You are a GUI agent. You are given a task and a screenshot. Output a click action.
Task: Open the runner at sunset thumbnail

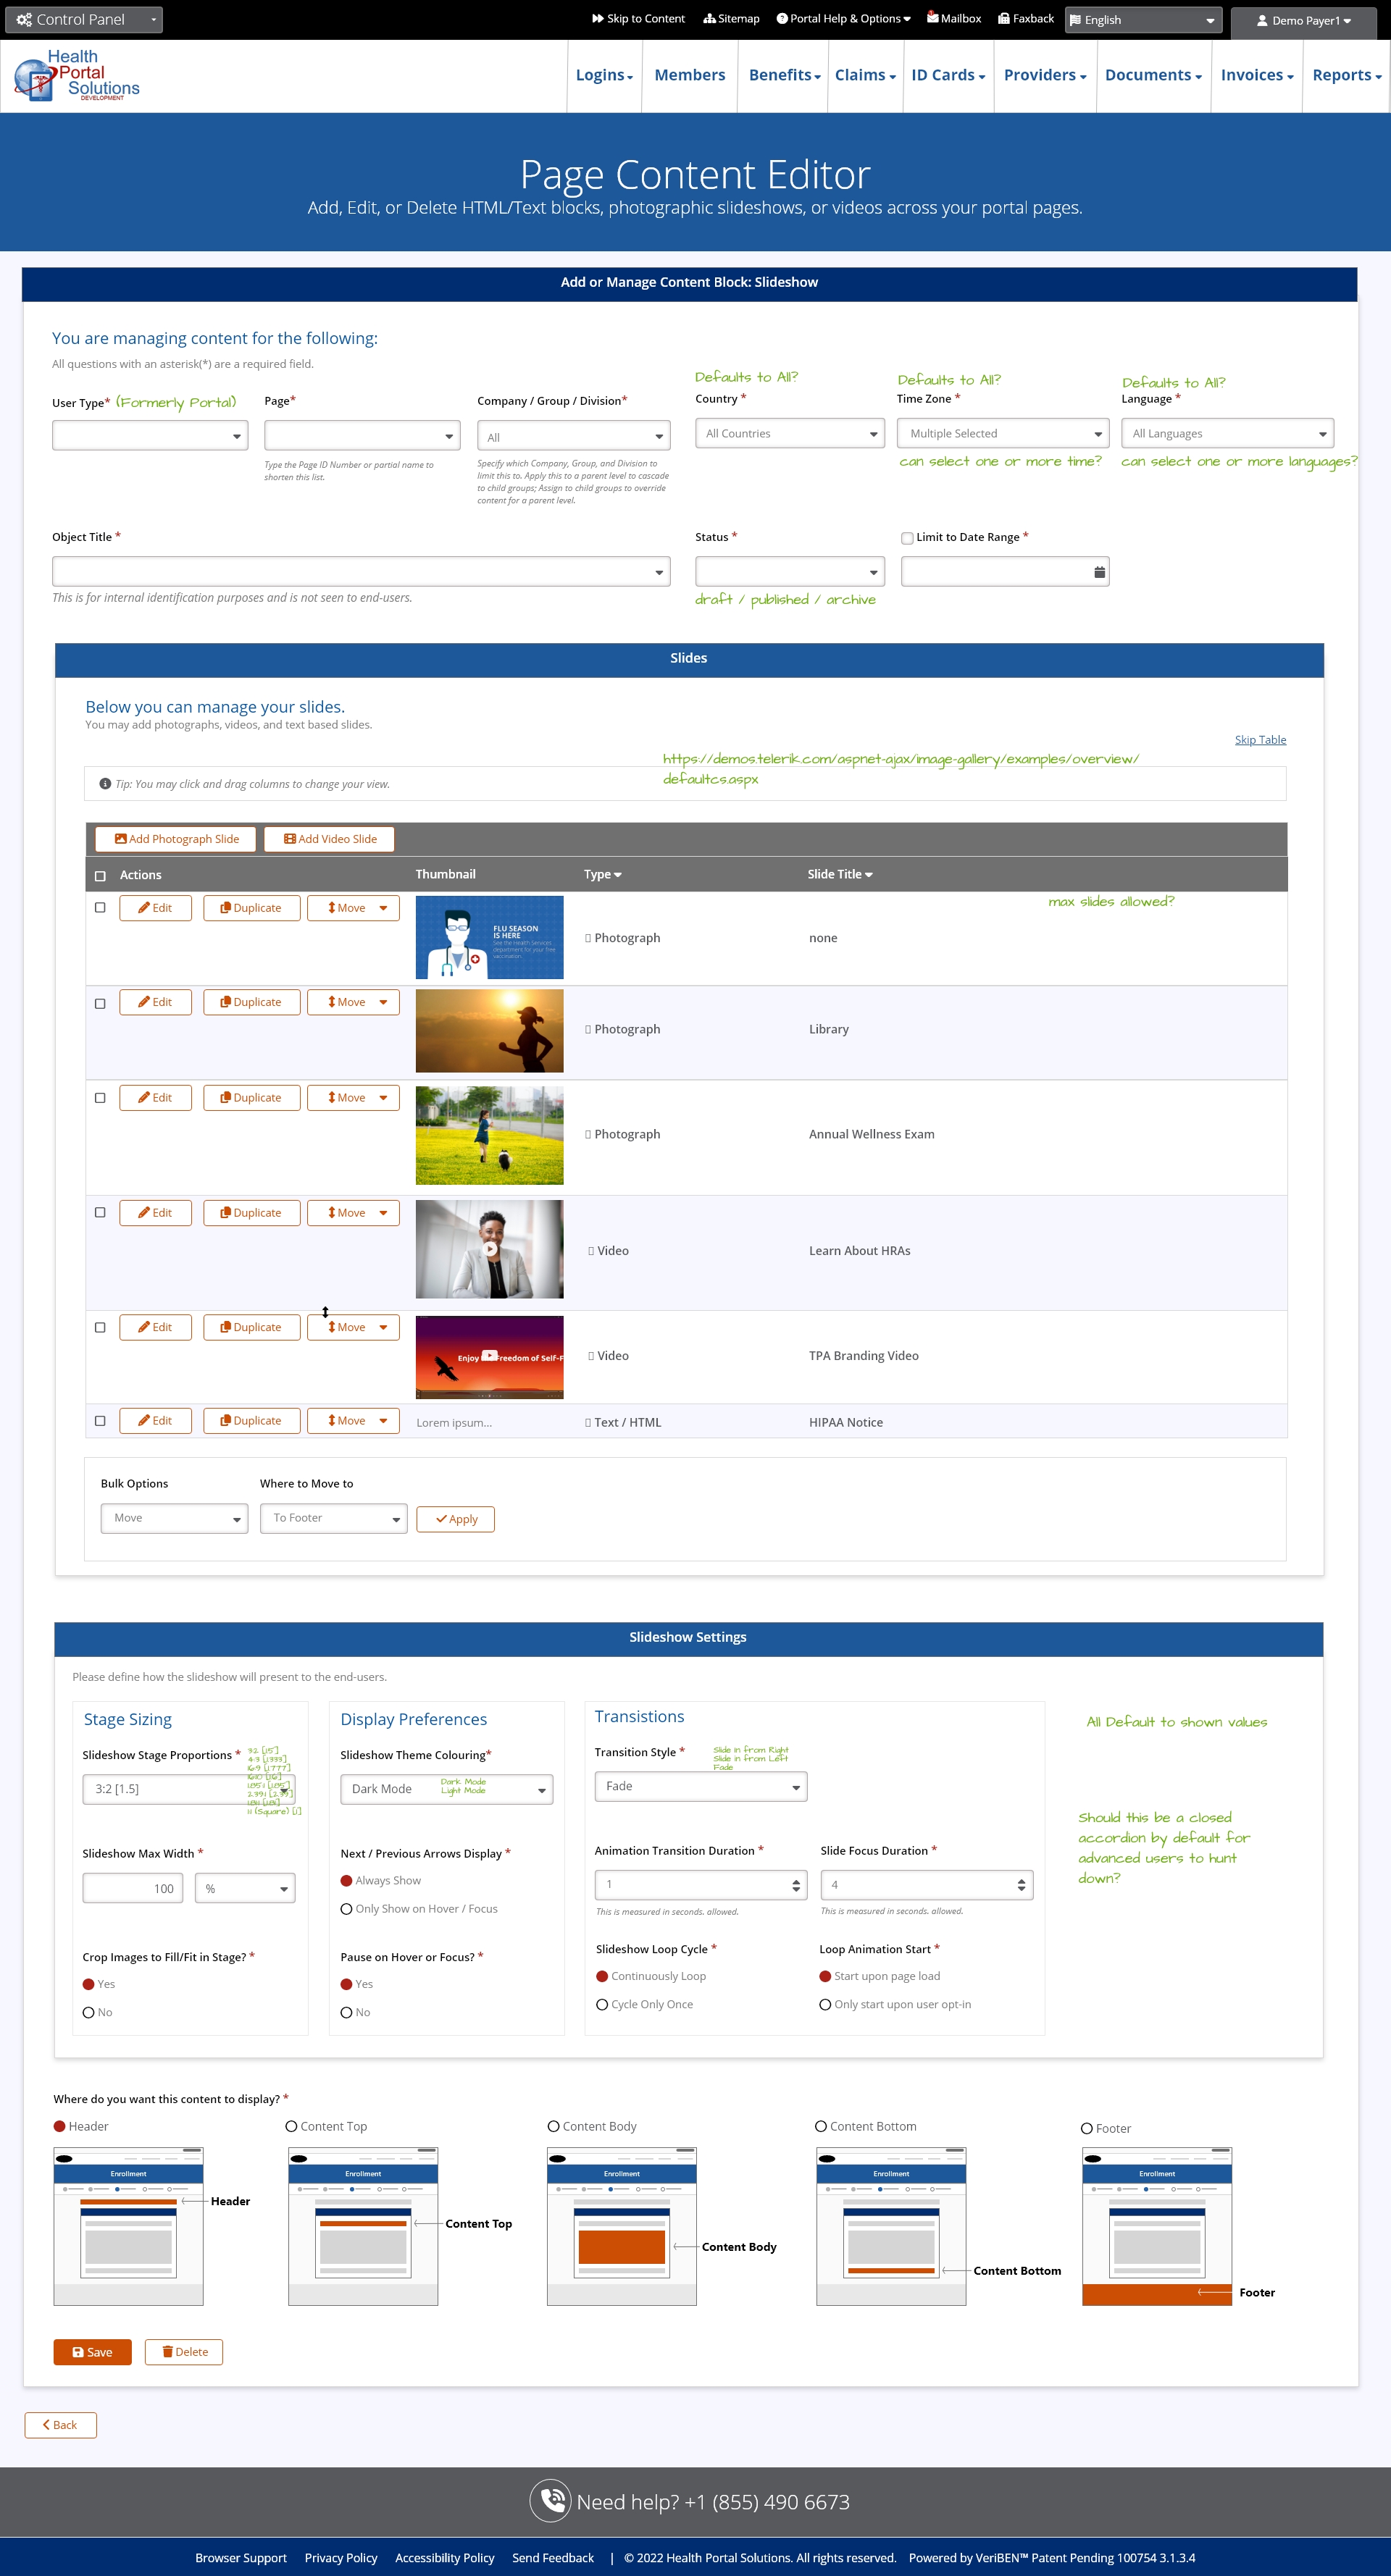pos(489,1031)
